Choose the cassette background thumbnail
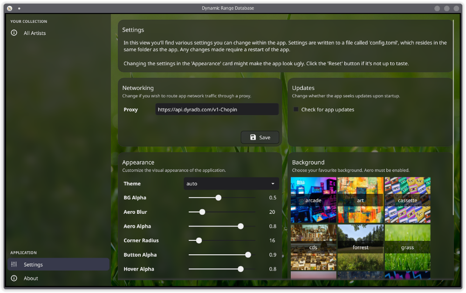The width and height of the screenshot is (466, 293). click(407, 200)
